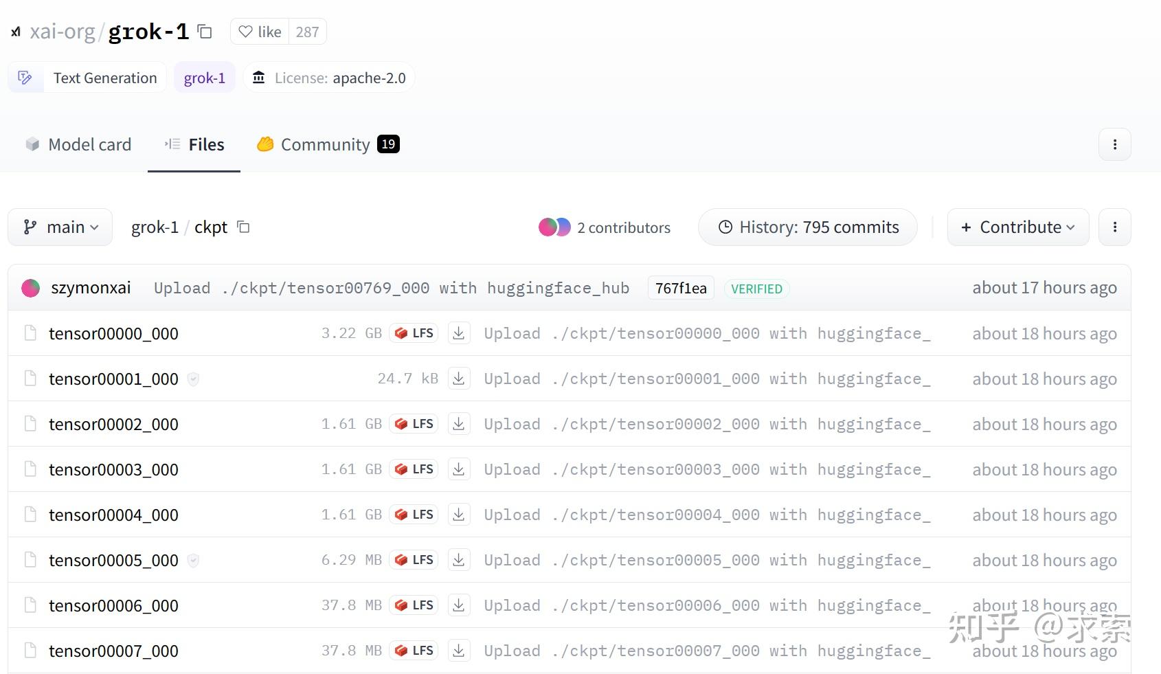Screen dimensions: 1161x674
Task: Download tensor00005_000 using the download icon
Action: pyautogui.click(x=459, y=560)
